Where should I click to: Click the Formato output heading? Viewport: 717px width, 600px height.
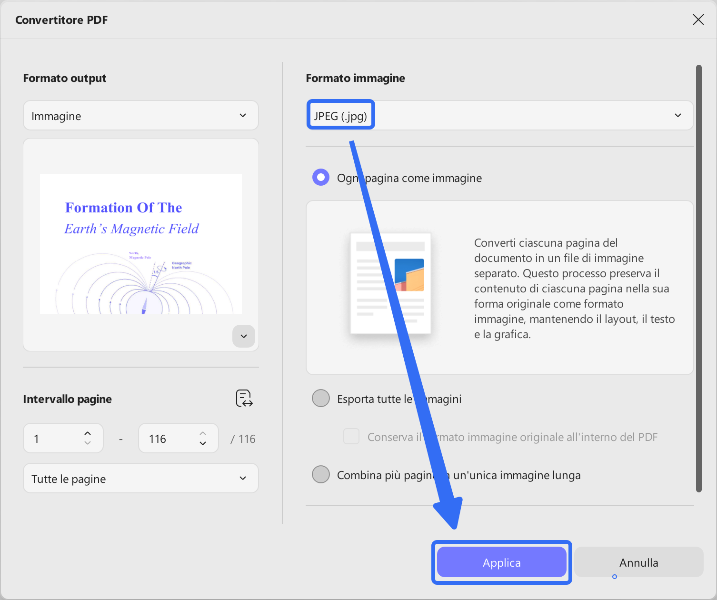(65, 78)
